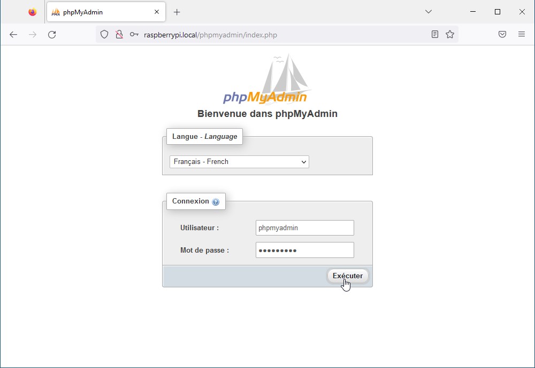Viewport: 535px width, 368px height.
Task: Click the Bienvenue dans phpMyAdmin heading
Action: point(267,113)
